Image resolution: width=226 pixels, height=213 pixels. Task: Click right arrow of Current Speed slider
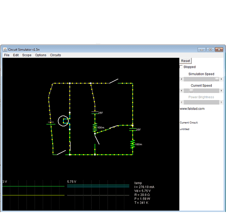tap(221, 91)
